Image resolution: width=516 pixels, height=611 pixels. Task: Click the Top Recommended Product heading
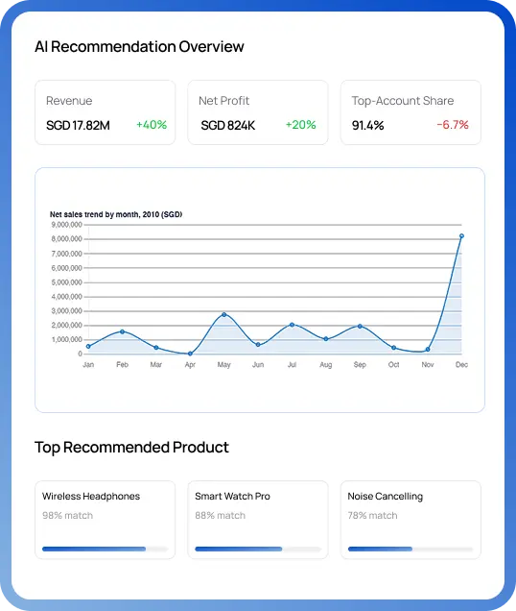point(132,448)
